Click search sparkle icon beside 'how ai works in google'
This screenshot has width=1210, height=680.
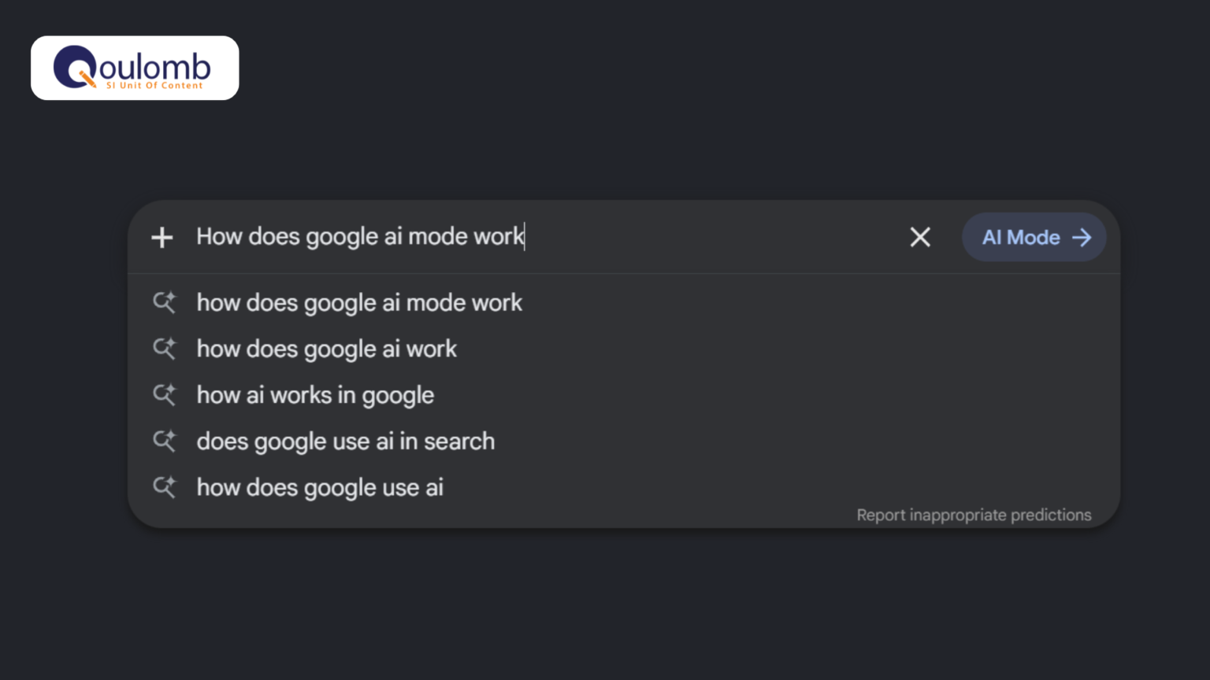click(164, 395)
